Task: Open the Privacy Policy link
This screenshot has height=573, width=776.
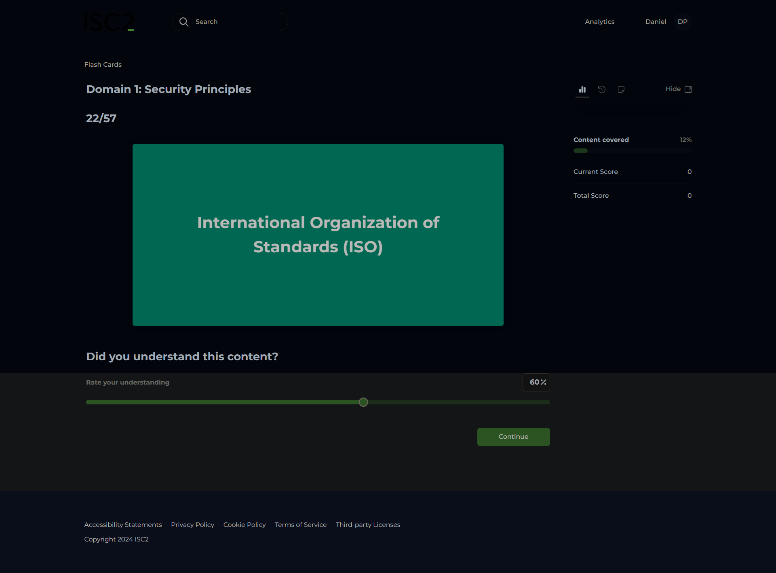Action: 192,525
